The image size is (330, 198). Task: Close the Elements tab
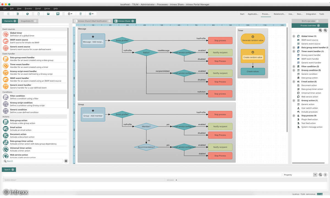(15, 21)
